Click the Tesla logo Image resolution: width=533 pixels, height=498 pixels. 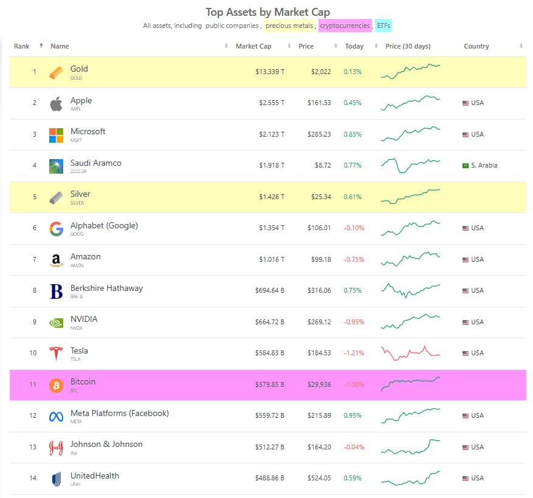[x=55, y=353]
